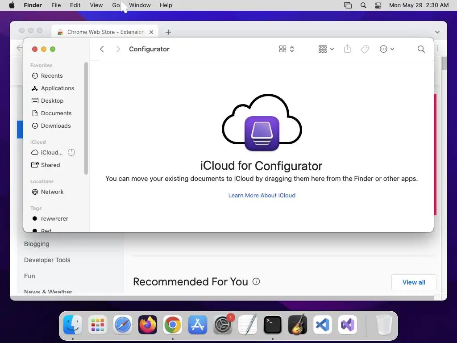
Task: Open the group-by options dropdown
Action: 326,49
